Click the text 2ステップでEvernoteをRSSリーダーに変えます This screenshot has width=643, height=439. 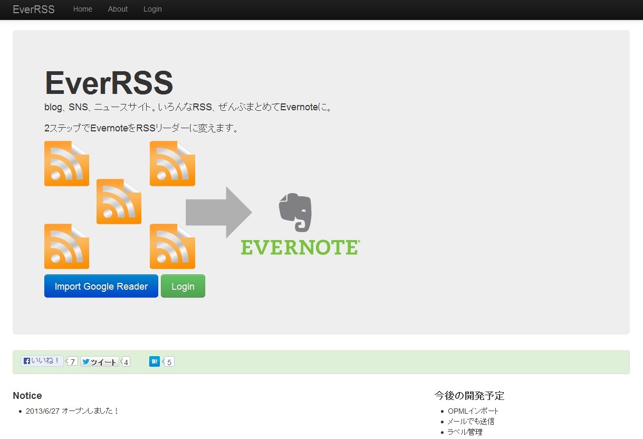tap(142, 128)
